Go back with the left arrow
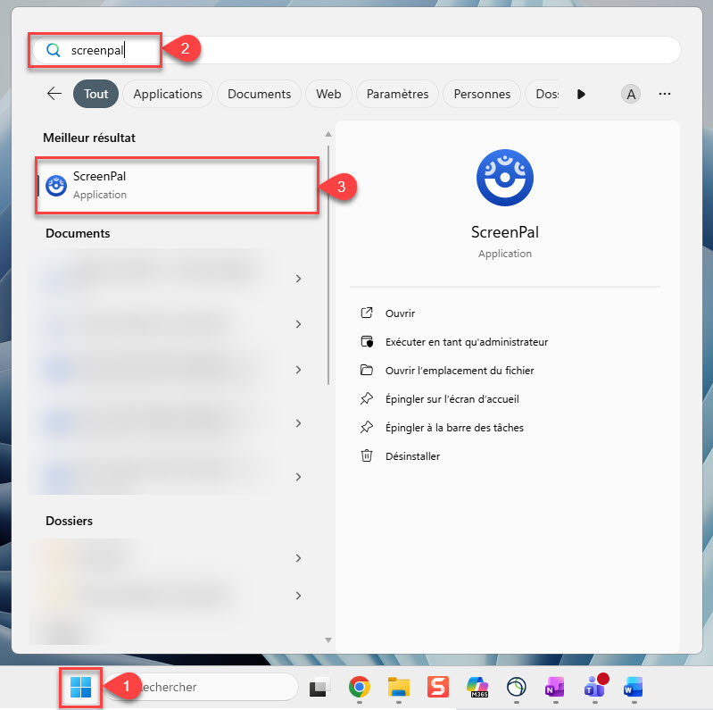 coord(54,94)
